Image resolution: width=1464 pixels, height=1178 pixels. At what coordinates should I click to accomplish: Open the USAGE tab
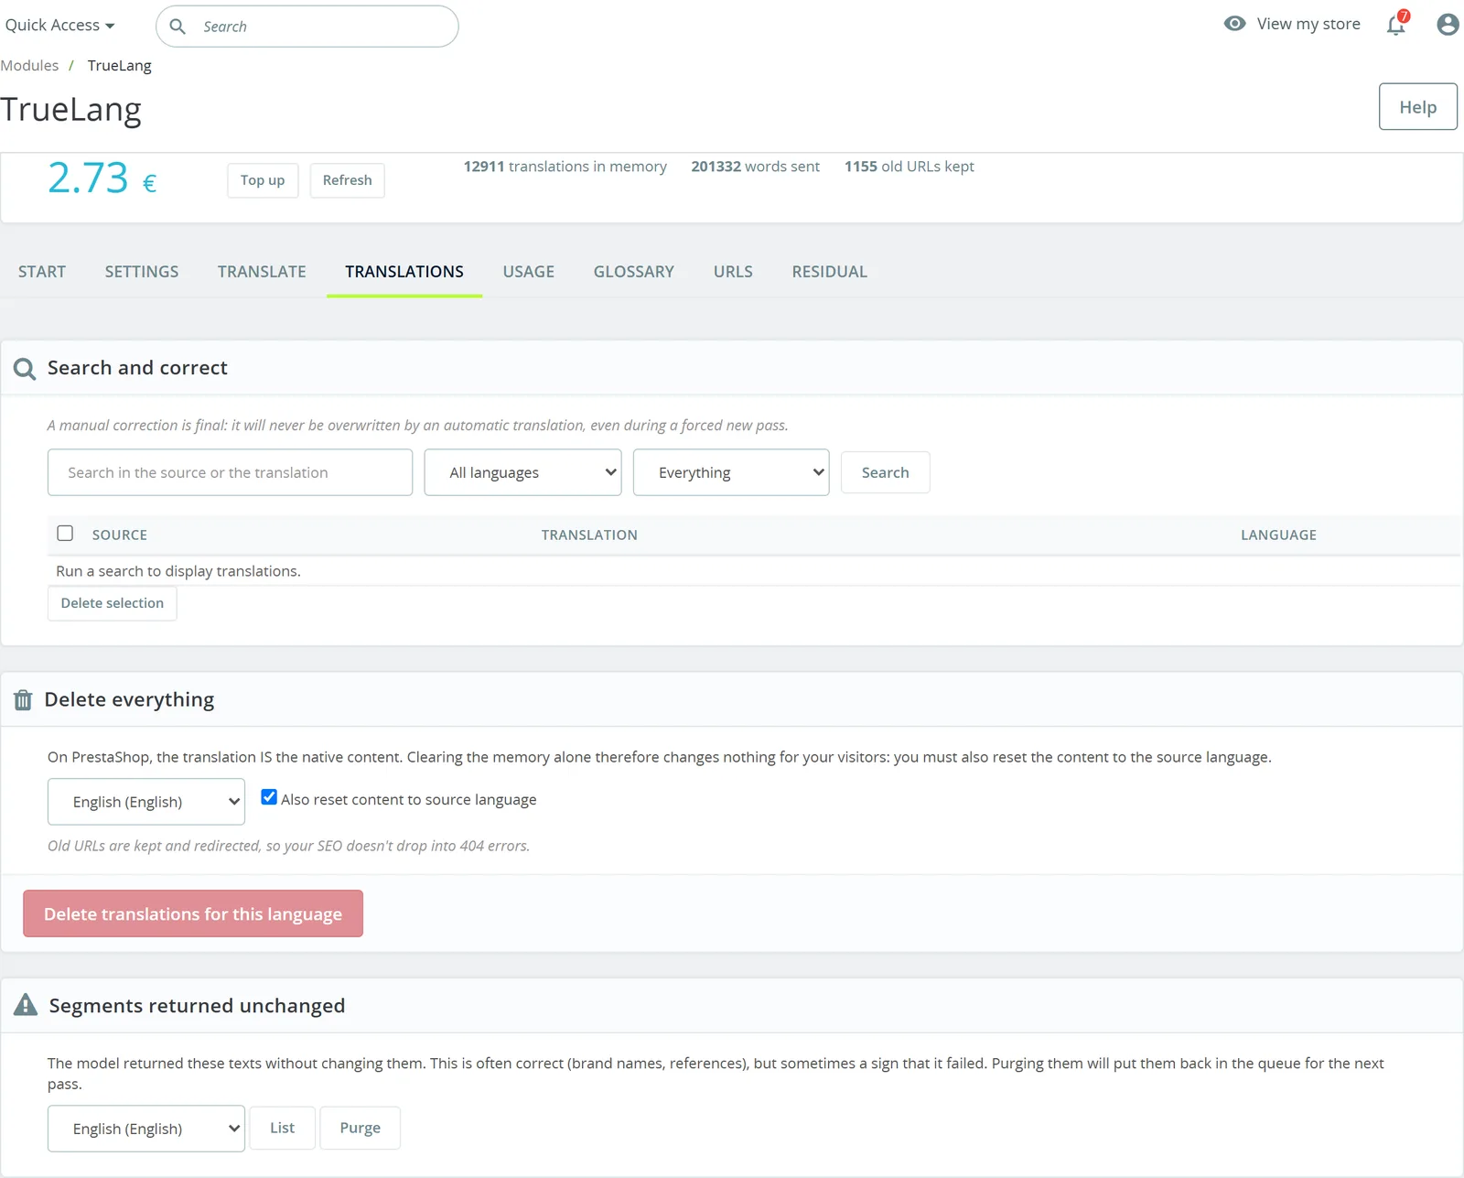[529, 272]
